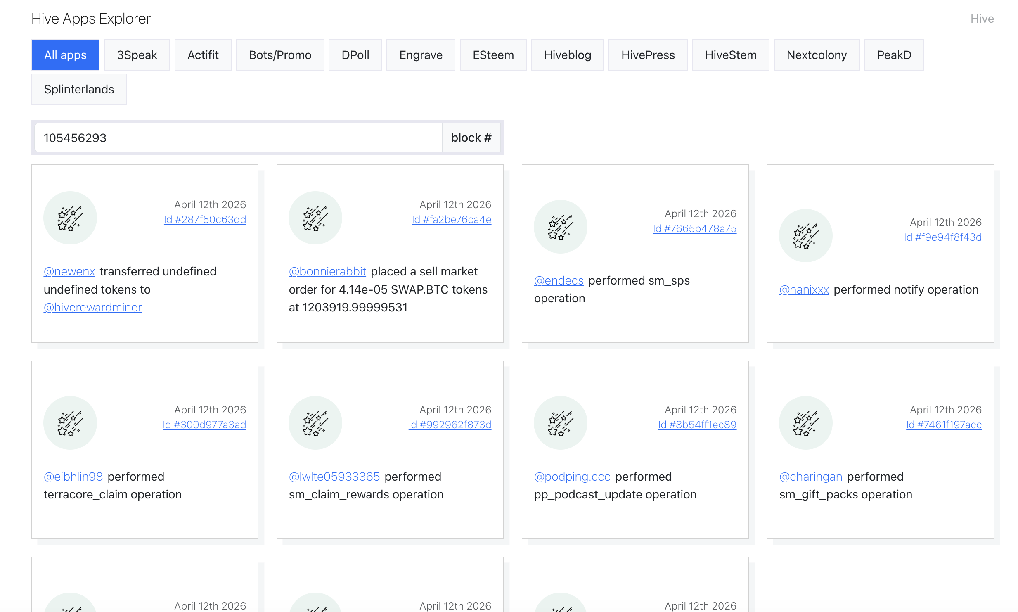Visit the @podping.ccc profile link

[x=572, y=477]
